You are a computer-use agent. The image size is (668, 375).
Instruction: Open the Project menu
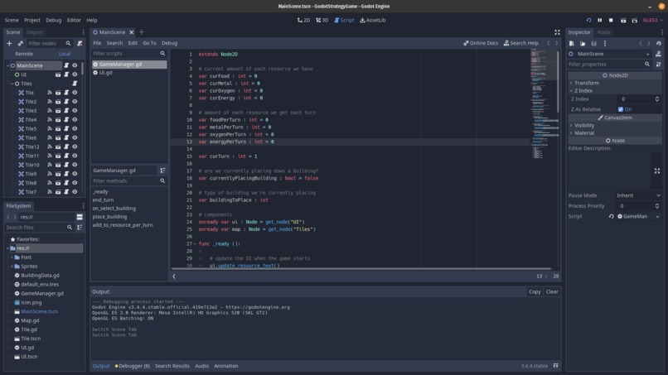[x=32, y=20]
